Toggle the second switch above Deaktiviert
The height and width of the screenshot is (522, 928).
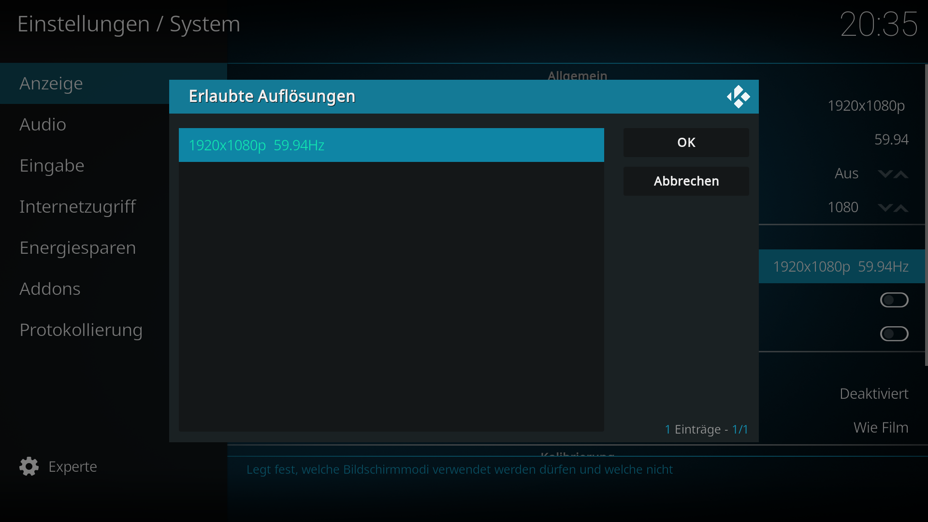click(x=894, y=334)
